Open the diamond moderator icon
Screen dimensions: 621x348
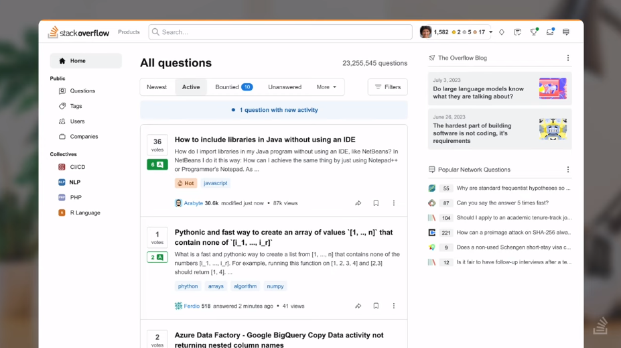501,32
